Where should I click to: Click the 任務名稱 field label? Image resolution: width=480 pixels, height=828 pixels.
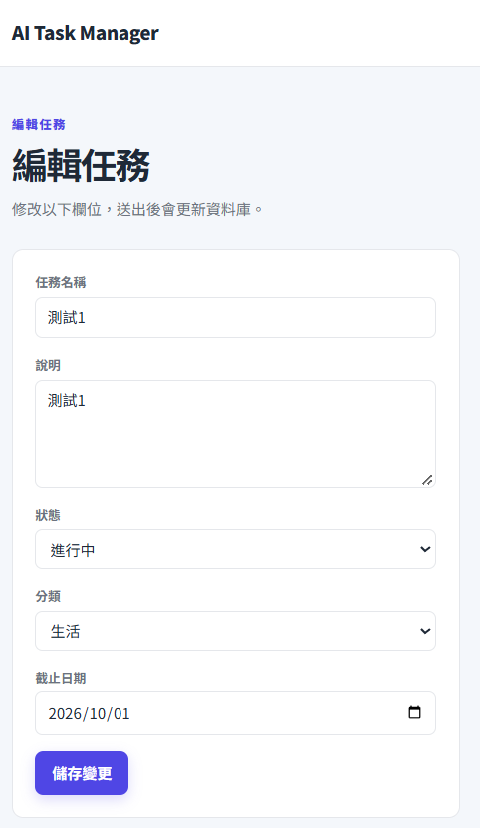60,283
